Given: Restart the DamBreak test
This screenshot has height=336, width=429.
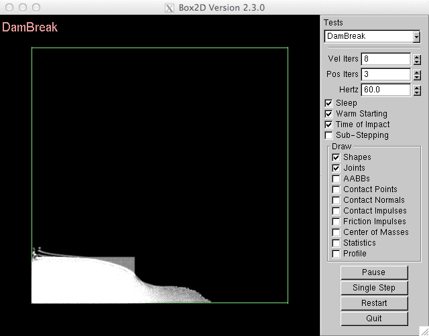Looking at the screenshot, I should pyautogui.click(x=373, y=303).
